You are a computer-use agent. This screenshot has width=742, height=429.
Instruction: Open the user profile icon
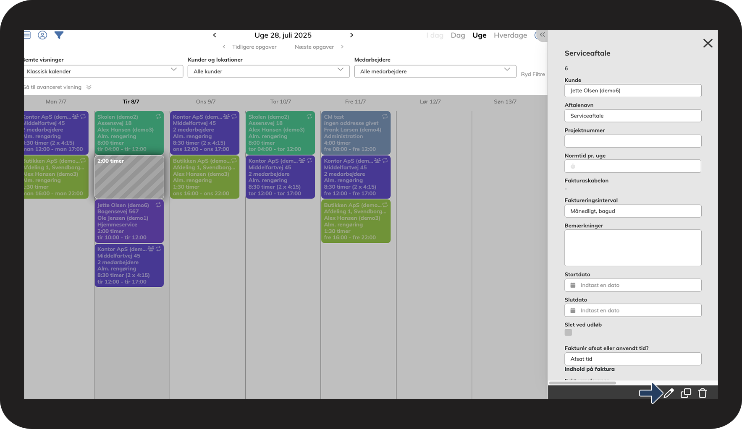(x=42, y=35)
